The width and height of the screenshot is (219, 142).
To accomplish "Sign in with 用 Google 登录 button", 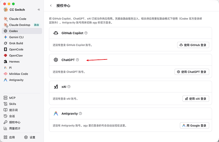I will [x=195, y=126].
